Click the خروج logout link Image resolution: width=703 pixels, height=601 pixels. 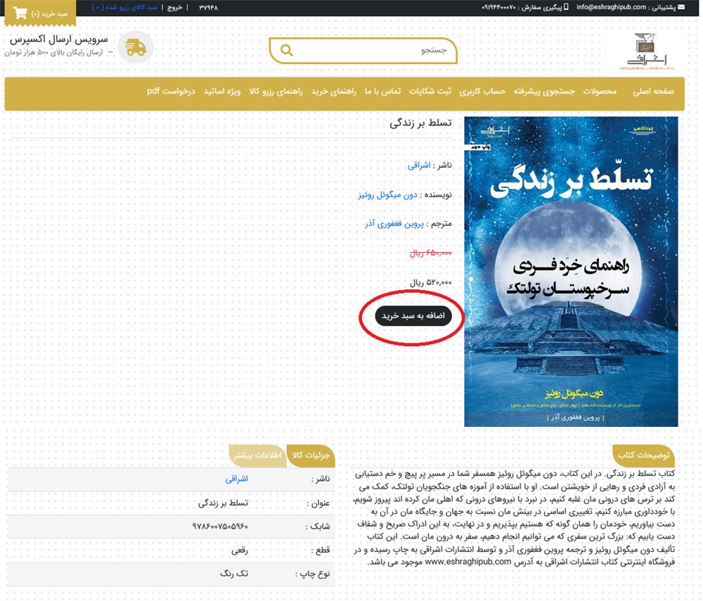click(174, 8)
